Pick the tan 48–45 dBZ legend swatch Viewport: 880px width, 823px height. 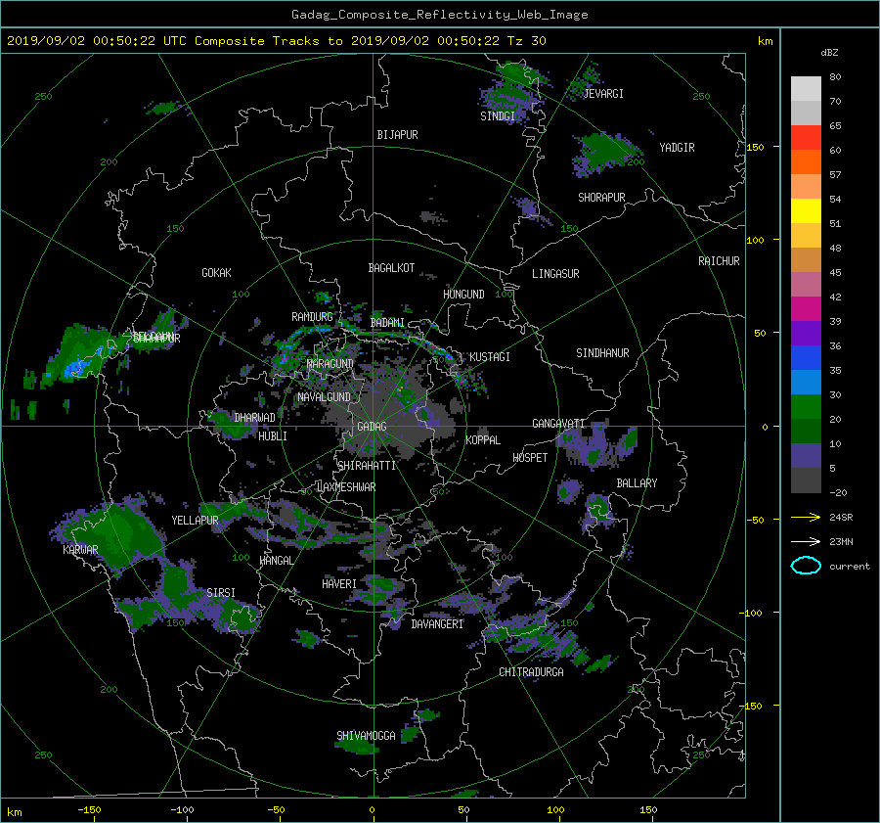(x=806, y=260)
